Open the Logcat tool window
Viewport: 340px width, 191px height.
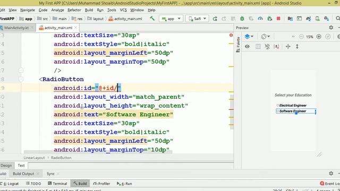10,184
